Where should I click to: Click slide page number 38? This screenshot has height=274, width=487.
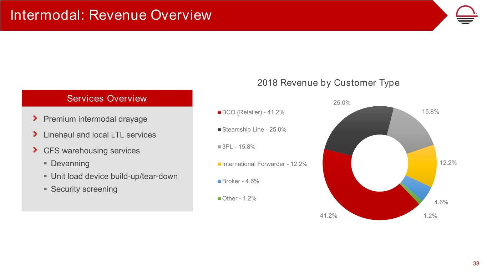476,264
